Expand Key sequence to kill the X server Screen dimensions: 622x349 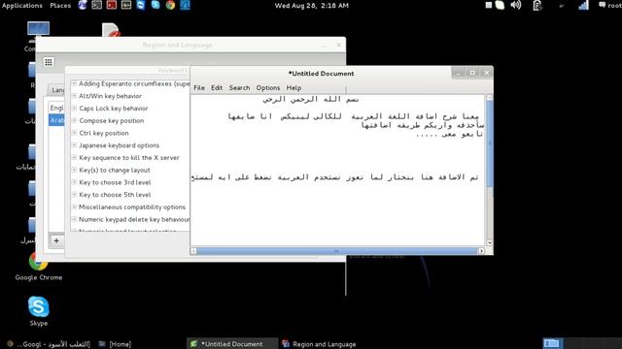pyautogui.click(x=74, y=157)
